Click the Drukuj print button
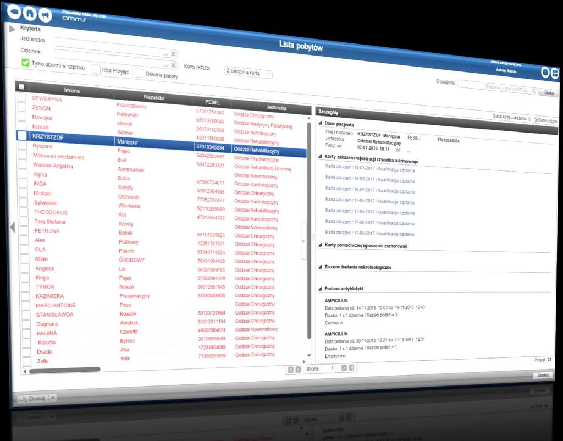This screenshot has height=441, width=563. point(34,398)
